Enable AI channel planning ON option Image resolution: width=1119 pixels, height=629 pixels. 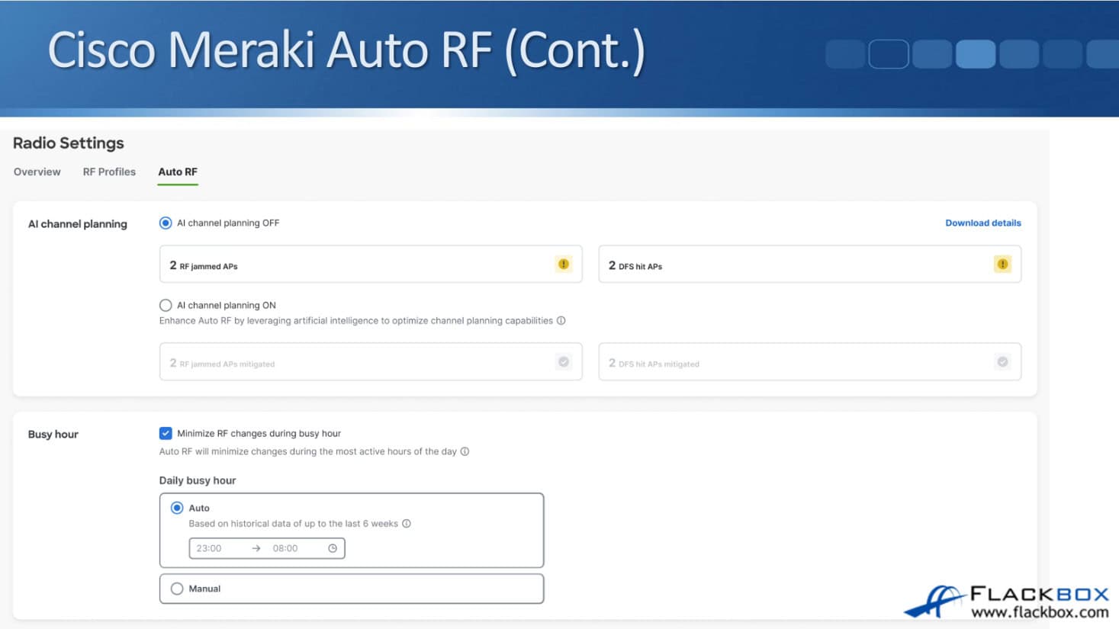166,306
